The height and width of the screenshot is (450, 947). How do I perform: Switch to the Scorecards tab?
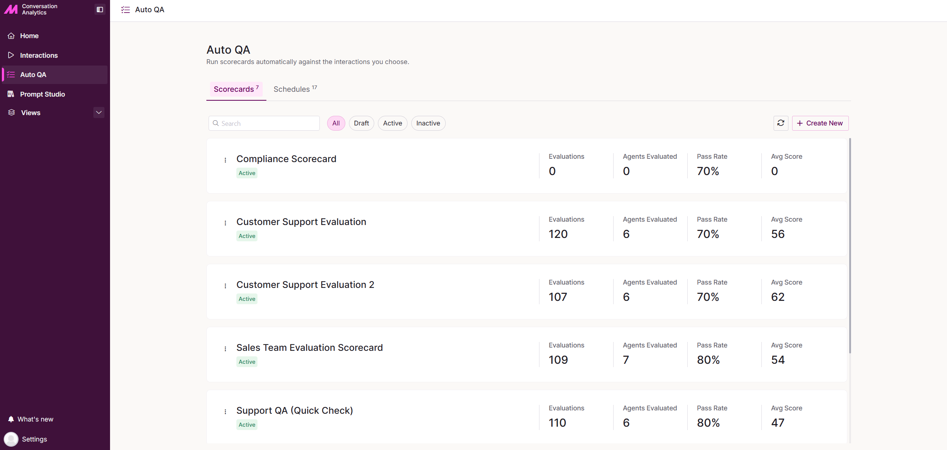[x=236, y=89]
